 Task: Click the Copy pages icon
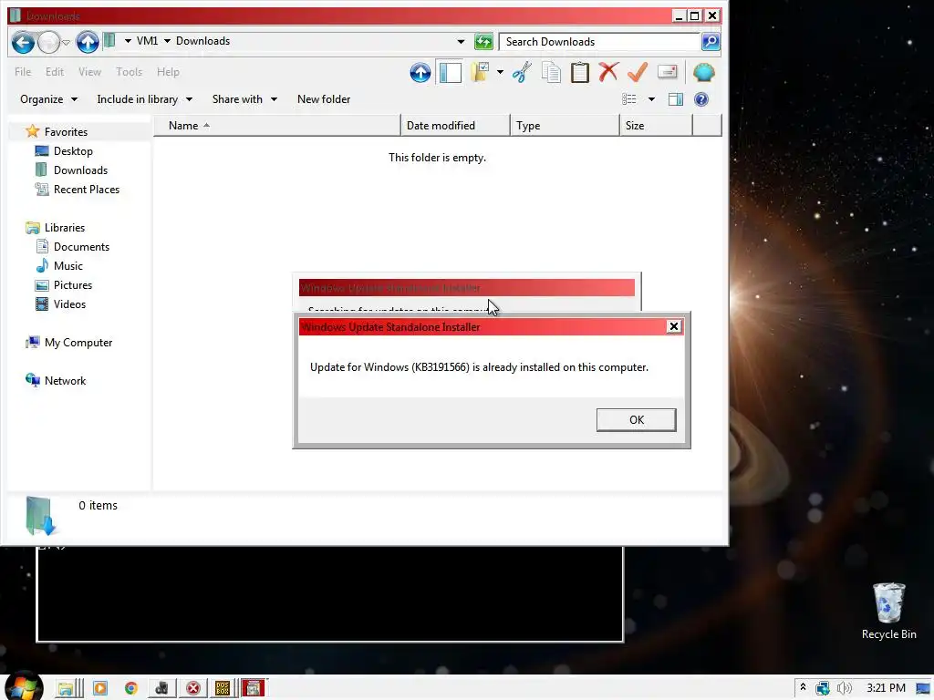pyautogui.click(x=551, y=73)
